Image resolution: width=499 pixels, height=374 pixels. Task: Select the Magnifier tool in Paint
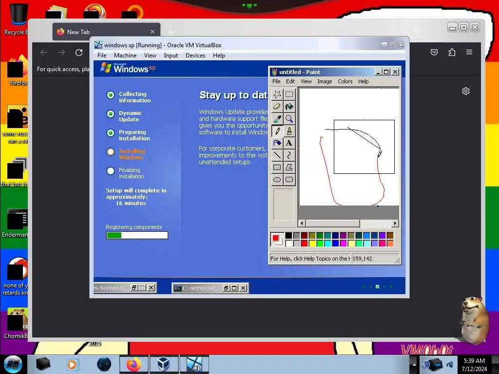coord(289,119)
